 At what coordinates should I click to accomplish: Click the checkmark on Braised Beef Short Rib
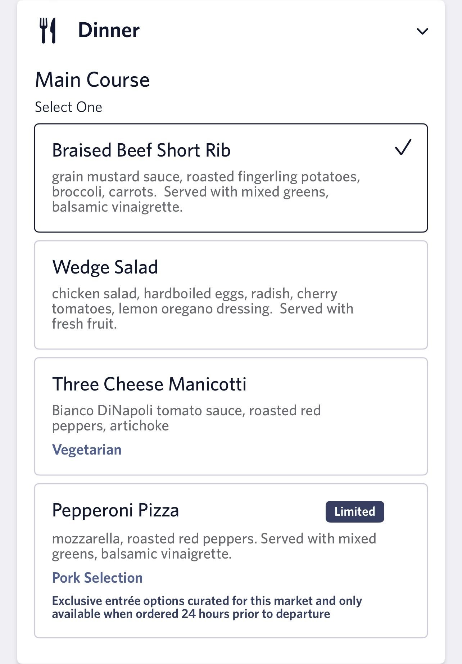click(x=403, y=147)
